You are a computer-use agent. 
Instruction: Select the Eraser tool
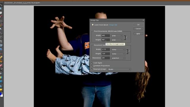point(1,66)
